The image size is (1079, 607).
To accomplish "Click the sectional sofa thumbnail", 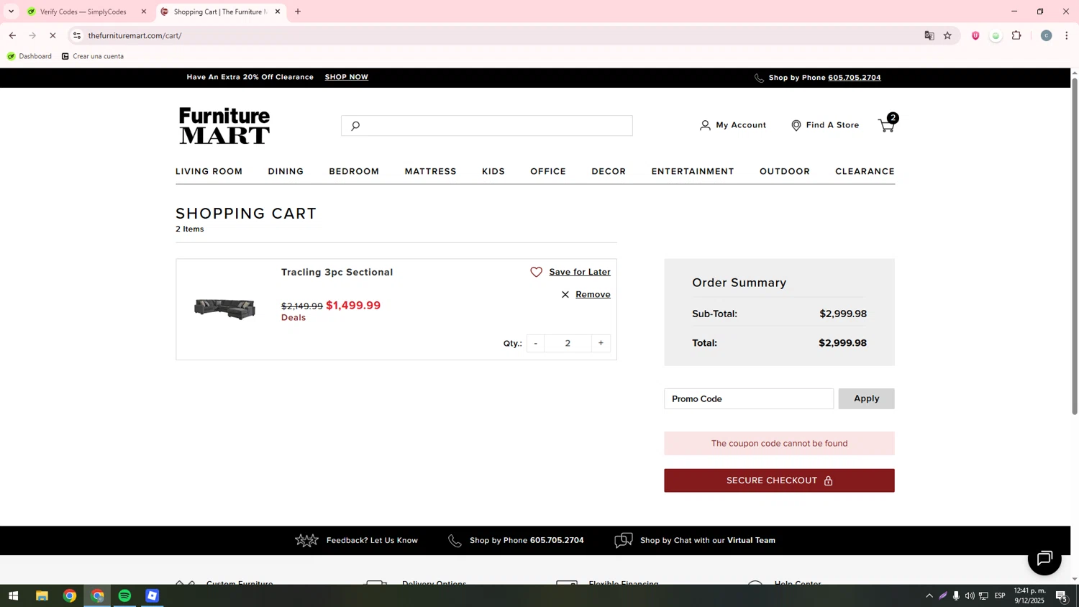I will point(224,309).
